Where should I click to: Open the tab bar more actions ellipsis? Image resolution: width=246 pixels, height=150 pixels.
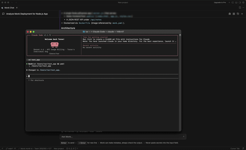(243, 8)
